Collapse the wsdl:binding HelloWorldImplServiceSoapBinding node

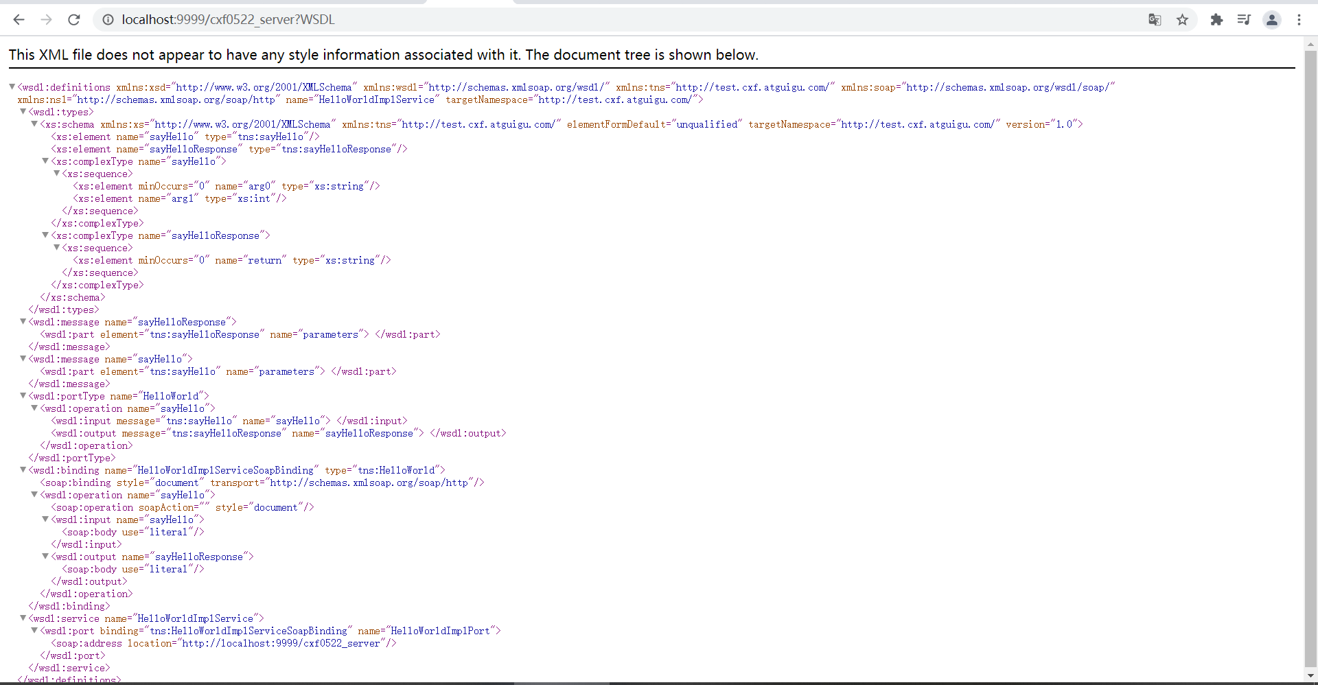[23, 470]
